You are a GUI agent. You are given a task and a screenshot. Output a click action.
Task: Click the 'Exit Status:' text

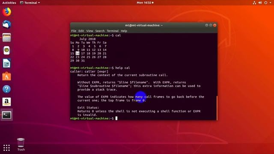point(88,107)
